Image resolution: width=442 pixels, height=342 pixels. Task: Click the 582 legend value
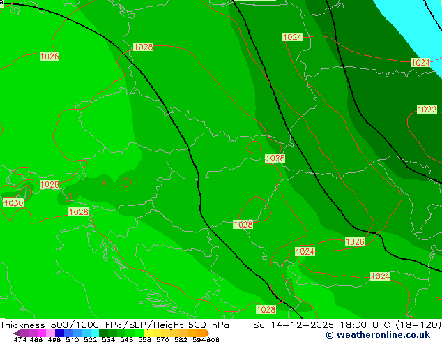(181, 339)
